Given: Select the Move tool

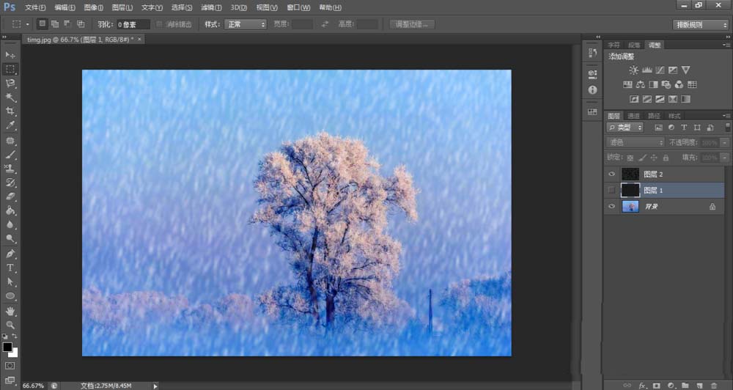Looking at the screenshot, I should pos(10,55).
